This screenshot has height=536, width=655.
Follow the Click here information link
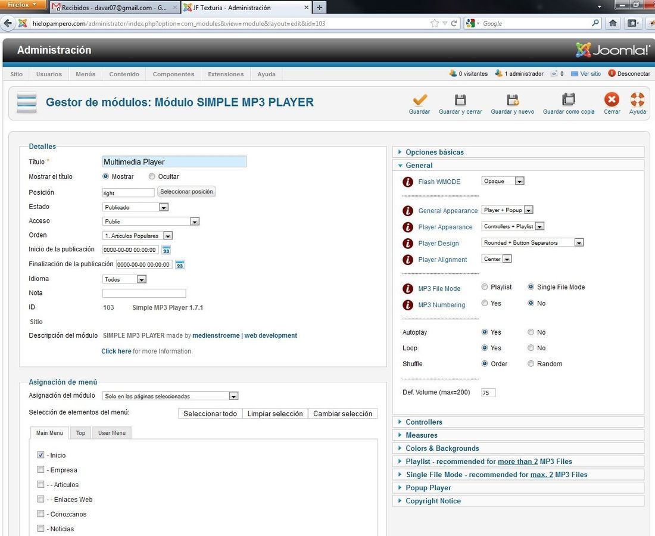pyautogui.click(x=116, y=351)
